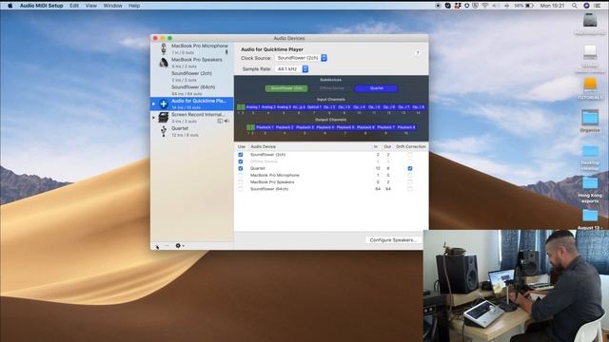Image resolution: width=609 pixels, height=342 pixels.
Task: Click the Optical 1 input channel block
Action: [x=314, y=107]
